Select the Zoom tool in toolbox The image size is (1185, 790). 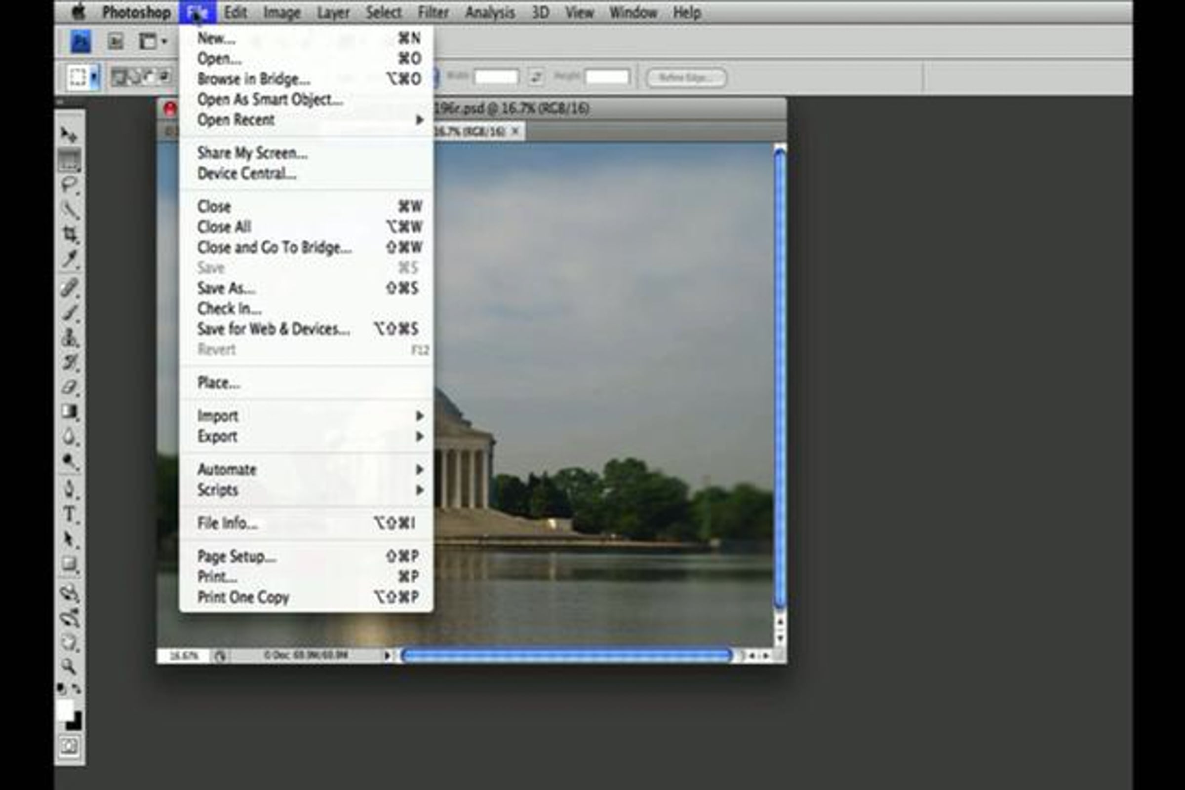point(69,666)
